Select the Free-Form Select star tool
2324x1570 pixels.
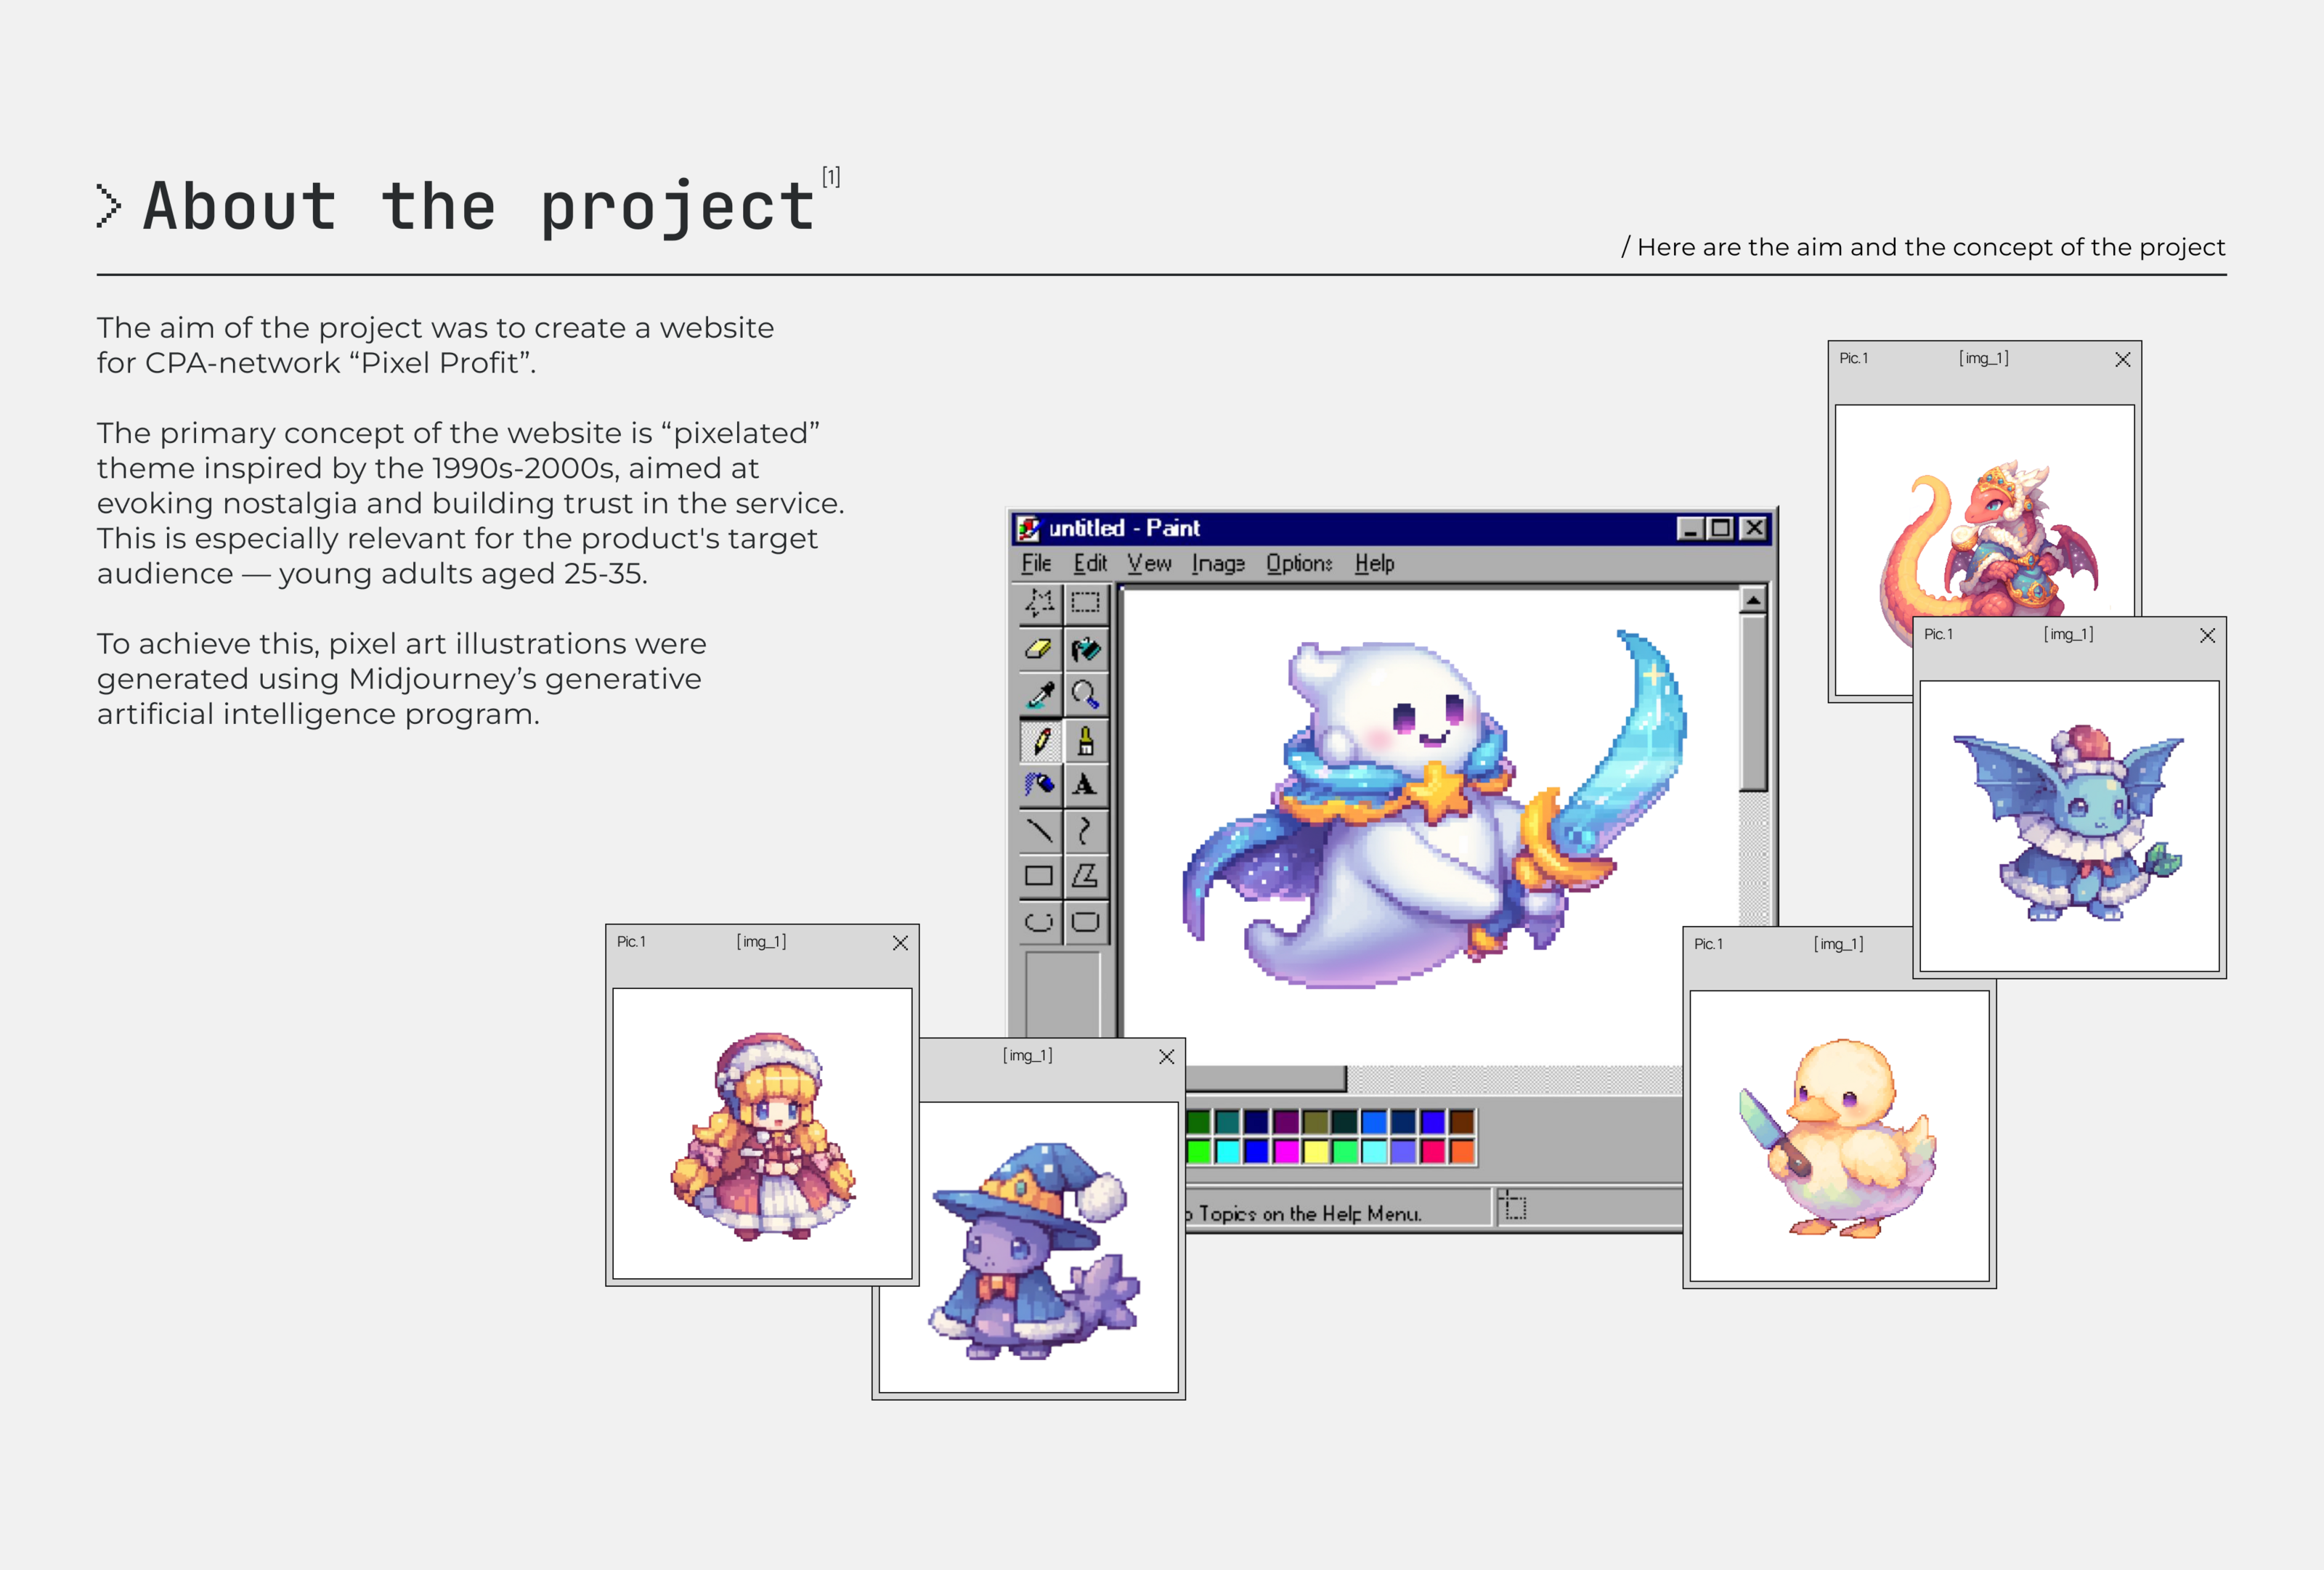tap(1039, 602)
